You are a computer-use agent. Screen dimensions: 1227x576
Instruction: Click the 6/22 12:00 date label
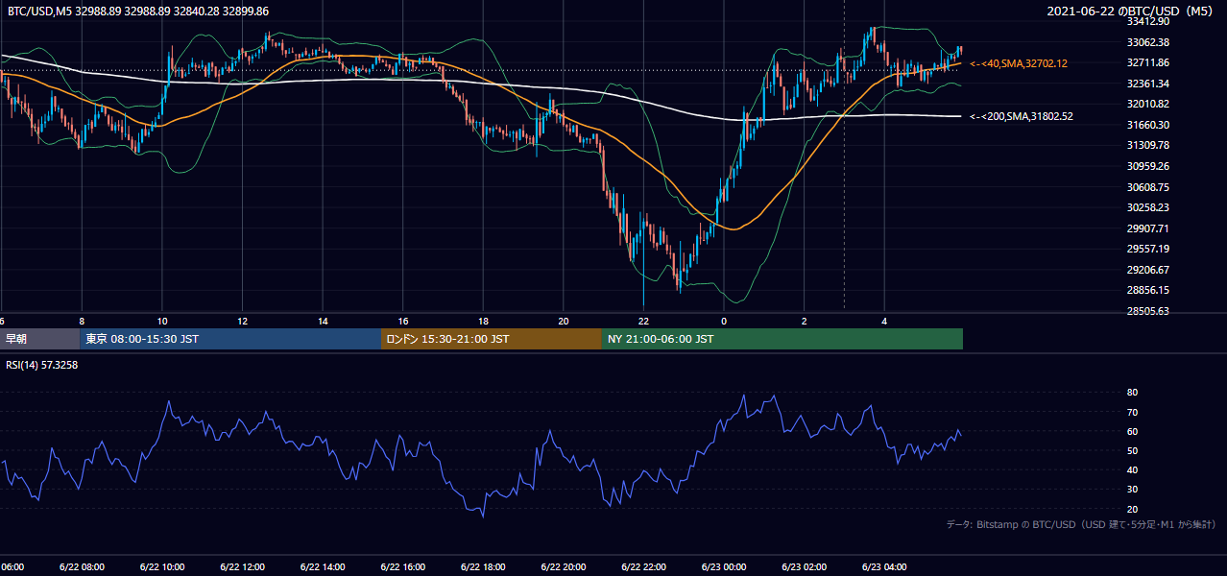[243, 567]
